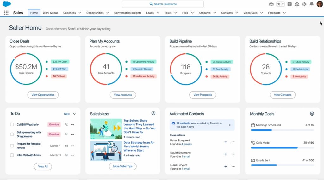Click phone icon for Call Bill Weatherly
This screenshot has width=324, height=180.
(x=66, y=124)
